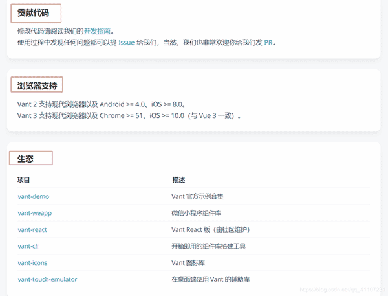Click the Vant 2 browser support line

point(102,104)
